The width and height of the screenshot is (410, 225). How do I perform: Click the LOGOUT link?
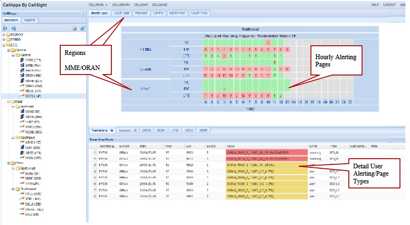[x=389, y=5]
